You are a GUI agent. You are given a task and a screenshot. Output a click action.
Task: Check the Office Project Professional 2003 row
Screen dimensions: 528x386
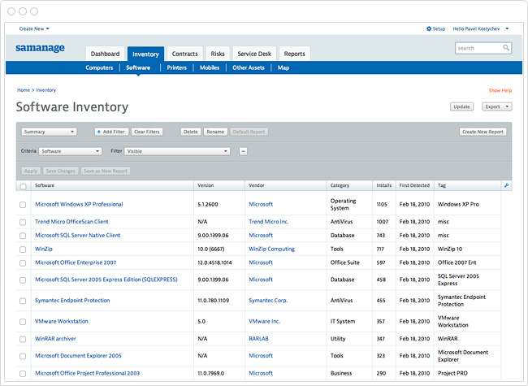coord(23,373)
